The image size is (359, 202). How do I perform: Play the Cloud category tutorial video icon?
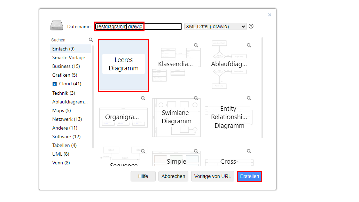tap(55, 84)
